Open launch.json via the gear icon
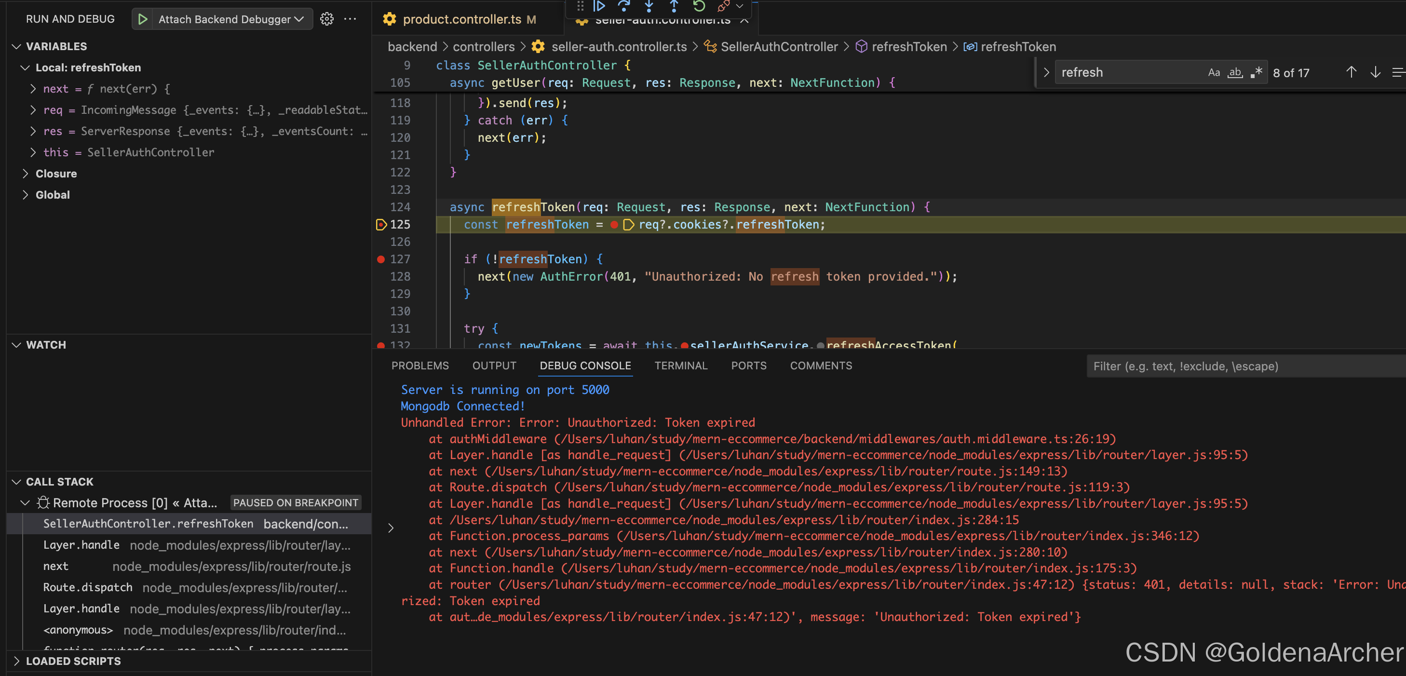Viewport: 1406px width, 676px height. pos(326,19)
